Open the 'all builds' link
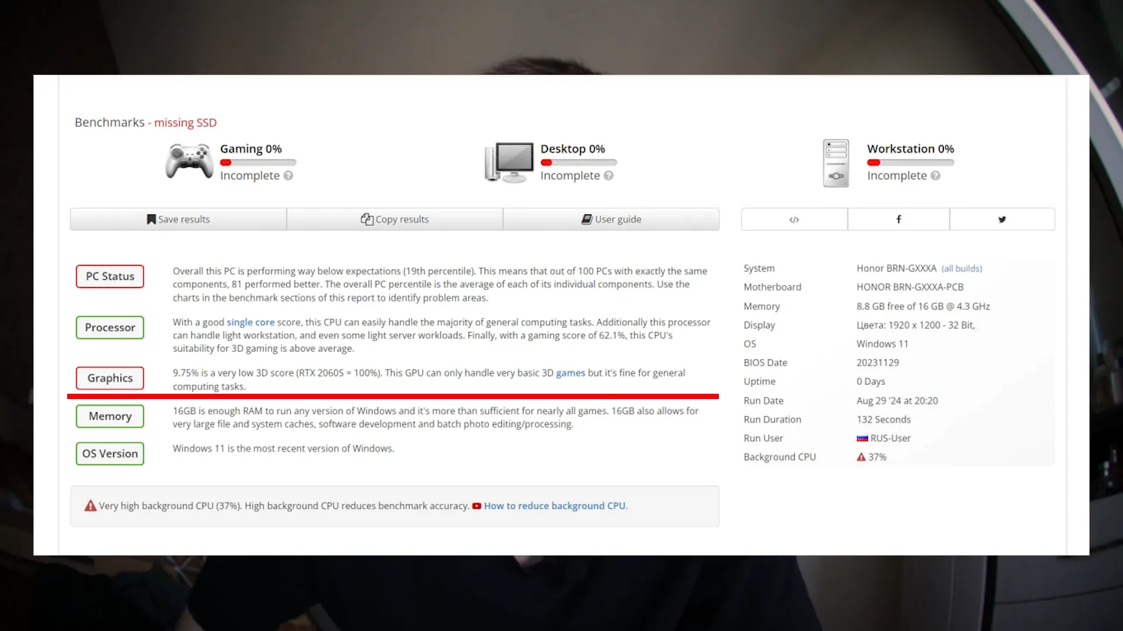The width and height of the screenshot is (1123, 631). 962,269
